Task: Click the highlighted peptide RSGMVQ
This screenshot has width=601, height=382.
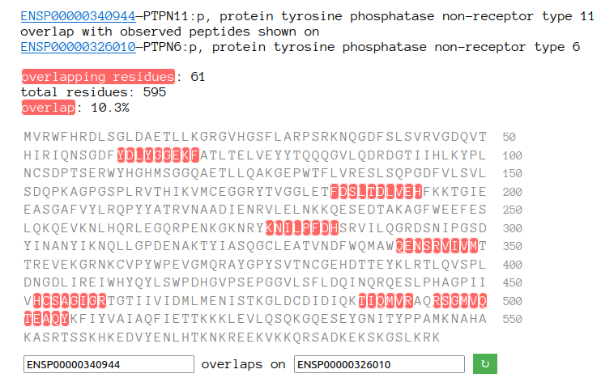Action: 460,301
